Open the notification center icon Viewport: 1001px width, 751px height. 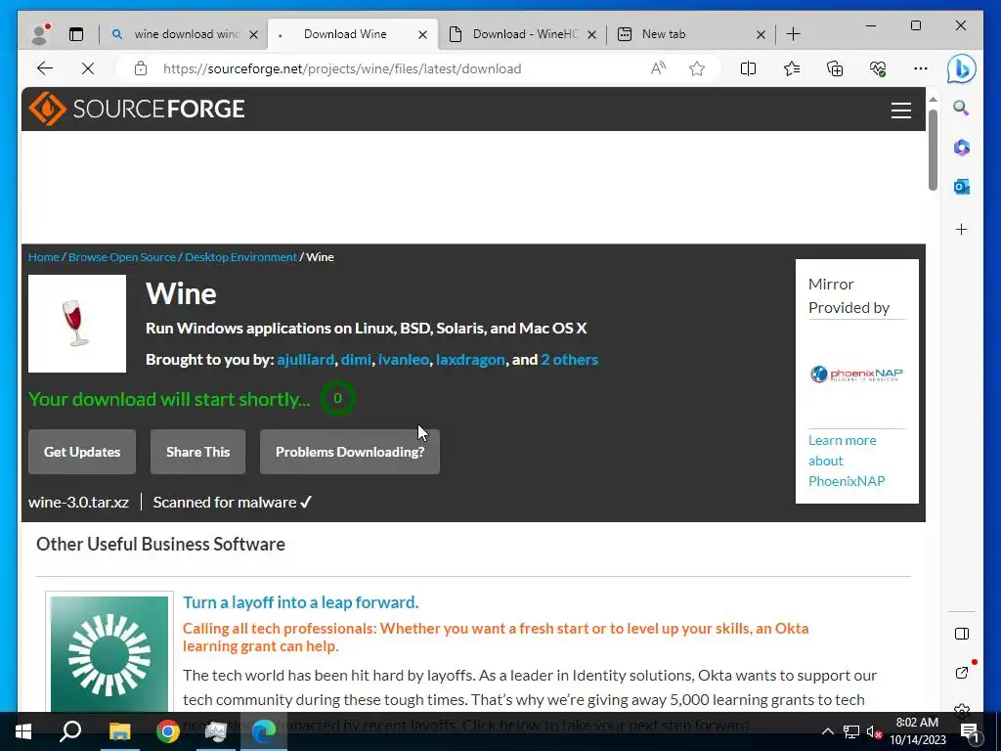pyautogui.click(x=970, y=731)
